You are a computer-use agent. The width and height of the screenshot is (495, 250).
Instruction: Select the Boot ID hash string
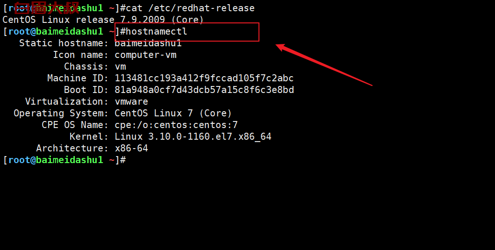pyautogui.click(x=204, y=90)
